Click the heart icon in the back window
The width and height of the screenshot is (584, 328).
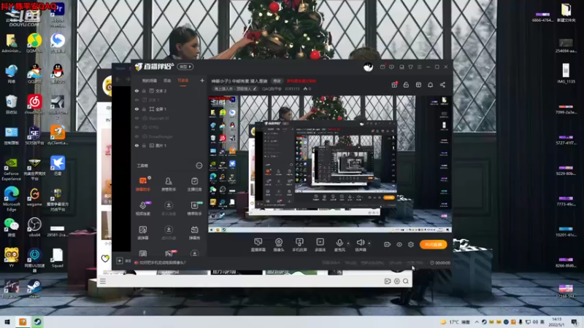click(x=105, y=258)
